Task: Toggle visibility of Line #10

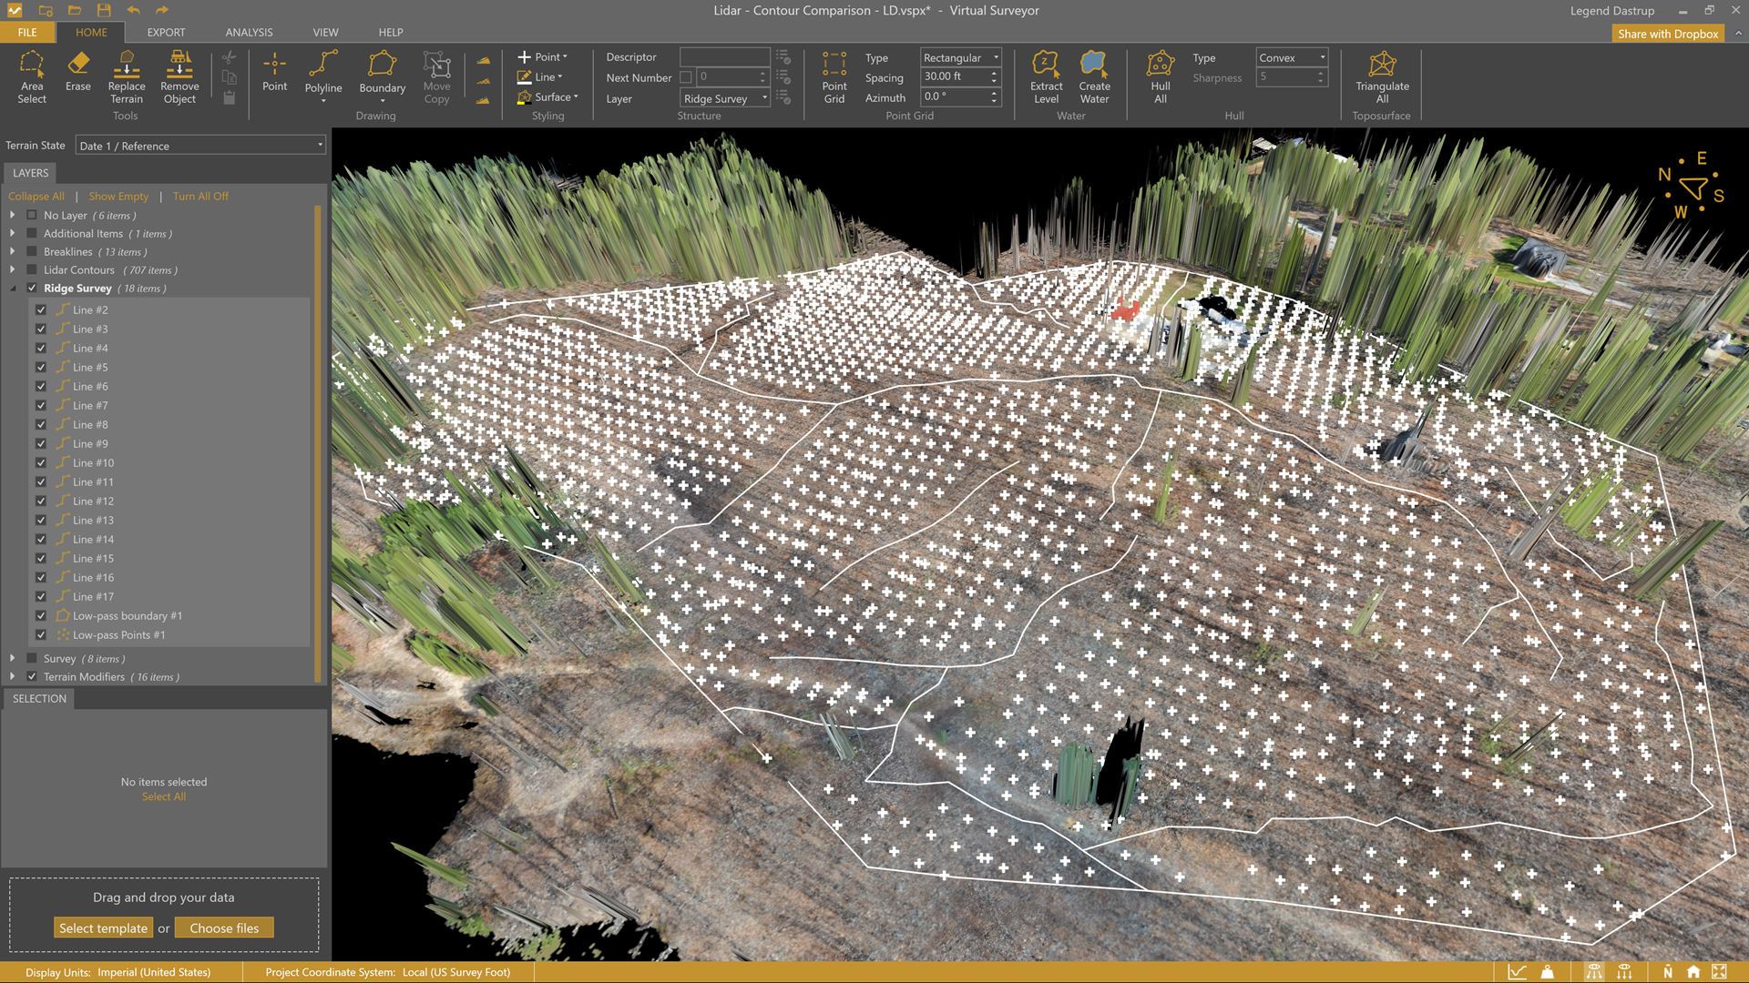Action: click(x=41, y=463)
